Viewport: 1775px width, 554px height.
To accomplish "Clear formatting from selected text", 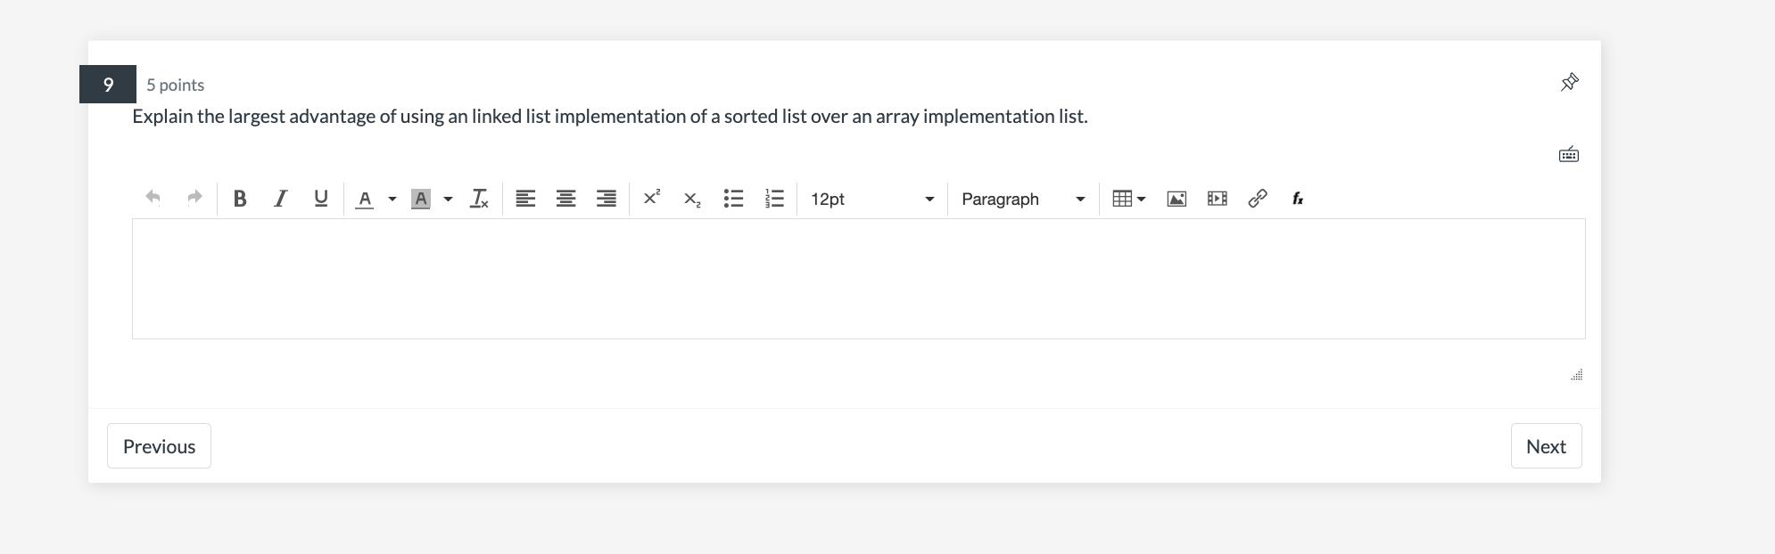I will 479,199.
